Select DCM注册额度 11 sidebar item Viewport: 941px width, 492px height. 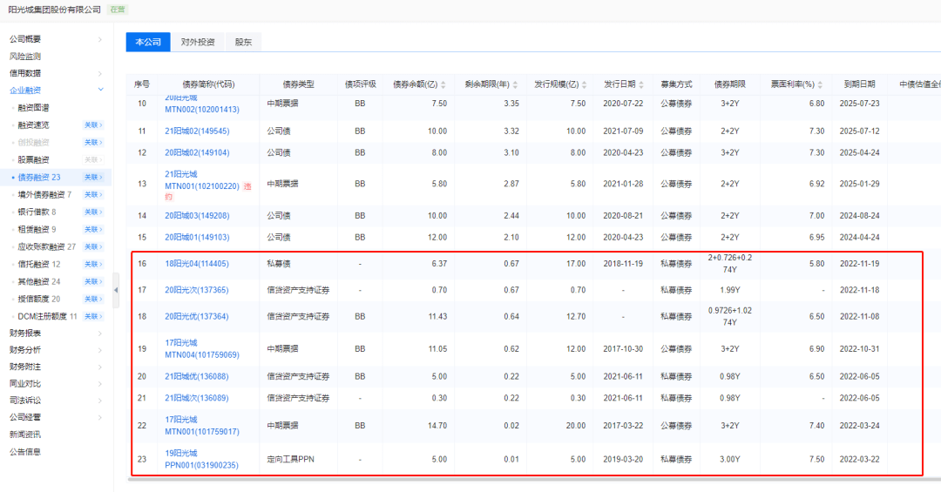47,317
